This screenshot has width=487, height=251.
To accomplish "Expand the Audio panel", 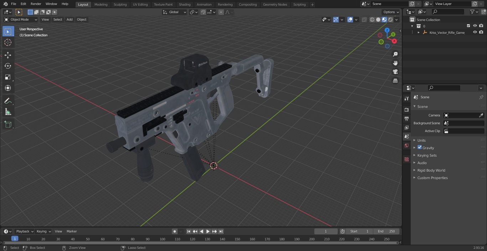I will point(422,163).
